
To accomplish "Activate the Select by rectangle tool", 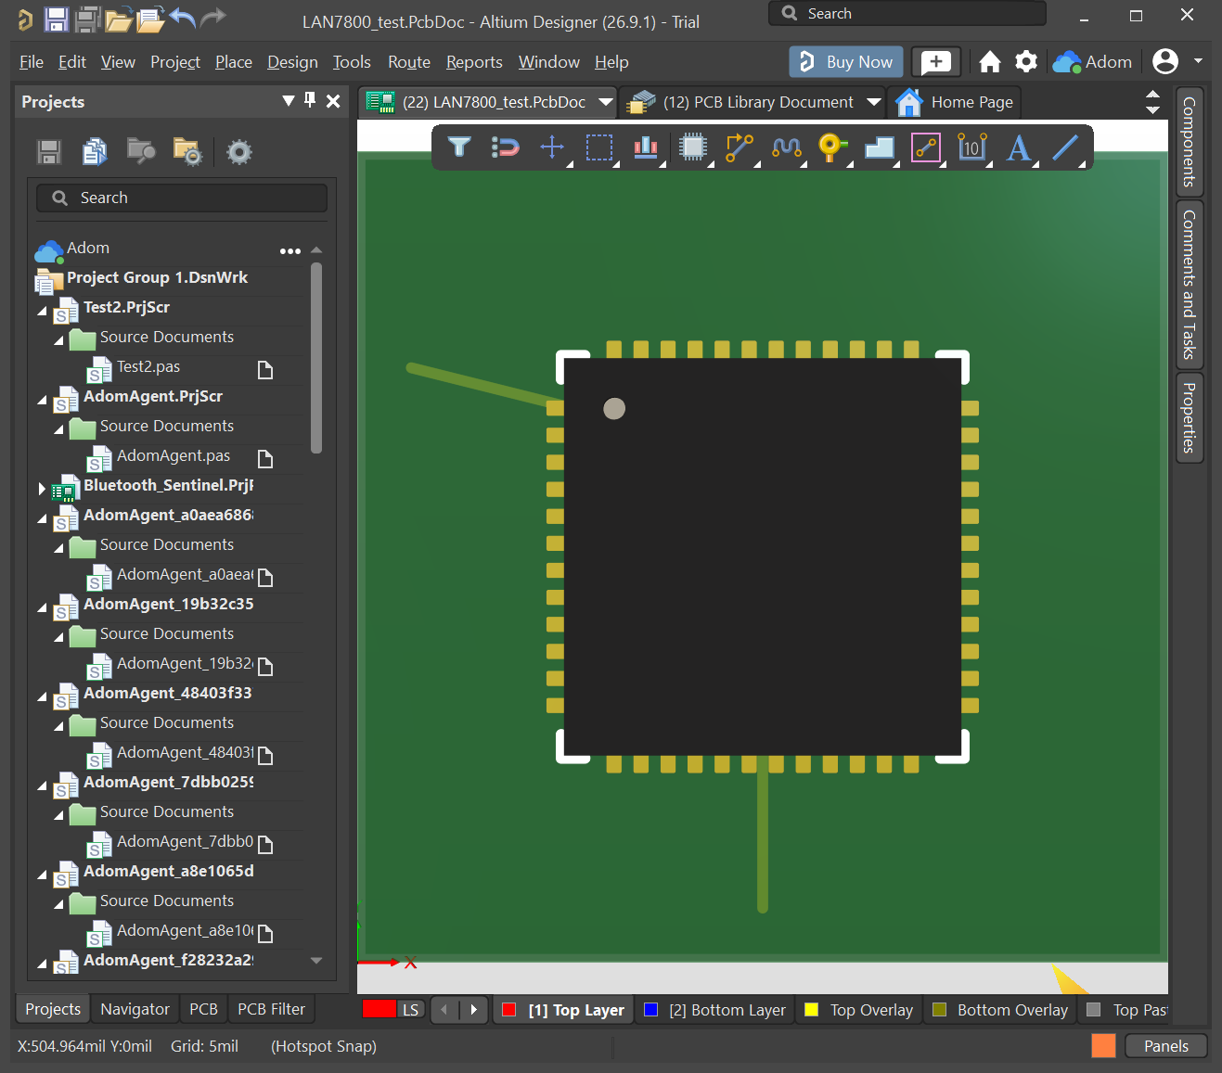I will coord(599,147).
